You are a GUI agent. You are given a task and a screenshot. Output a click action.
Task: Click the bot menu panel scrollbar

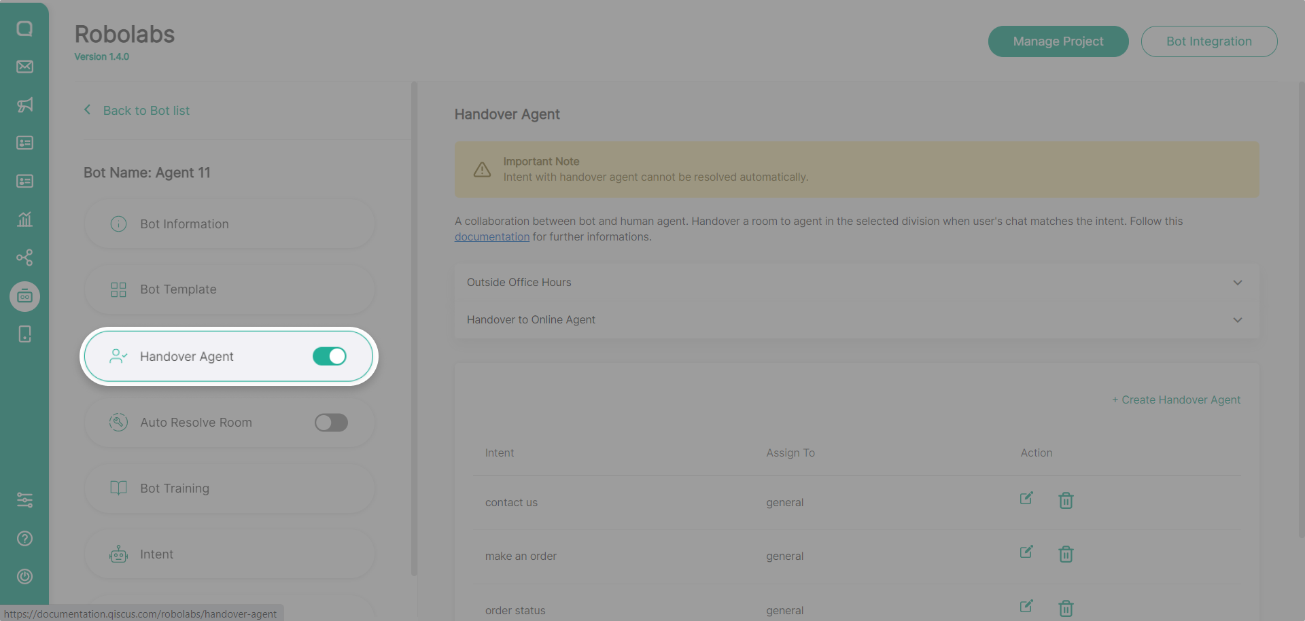[414, 326]
